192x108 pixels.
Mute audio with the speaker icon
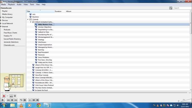pyautogui.click(x=178, y=101)
